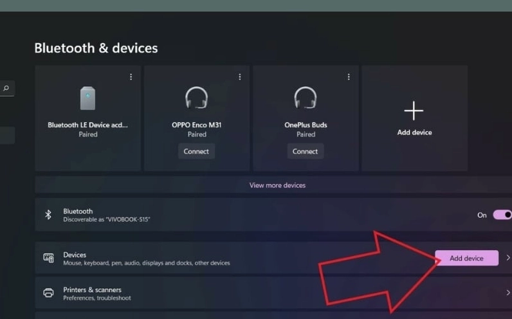Screen dimensions: 512x319
Task: Click View more devices
Action: click(278, 185)
